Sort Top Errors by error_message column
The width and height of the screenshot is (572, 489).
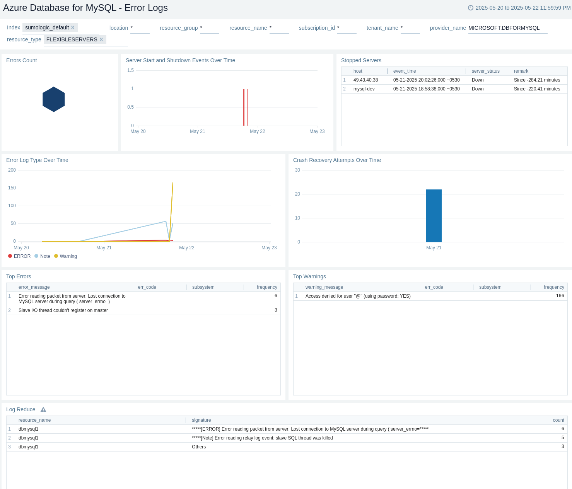tap(34, 287)
